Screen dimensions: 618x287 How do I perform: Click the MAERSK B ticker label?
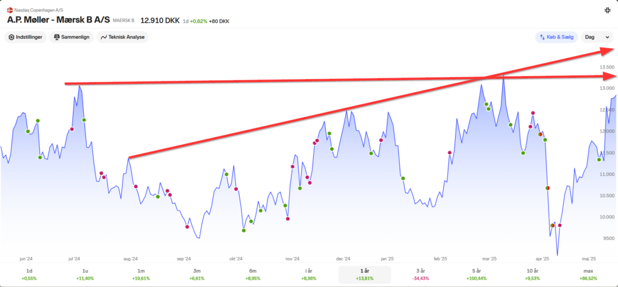tap(123, 20)
